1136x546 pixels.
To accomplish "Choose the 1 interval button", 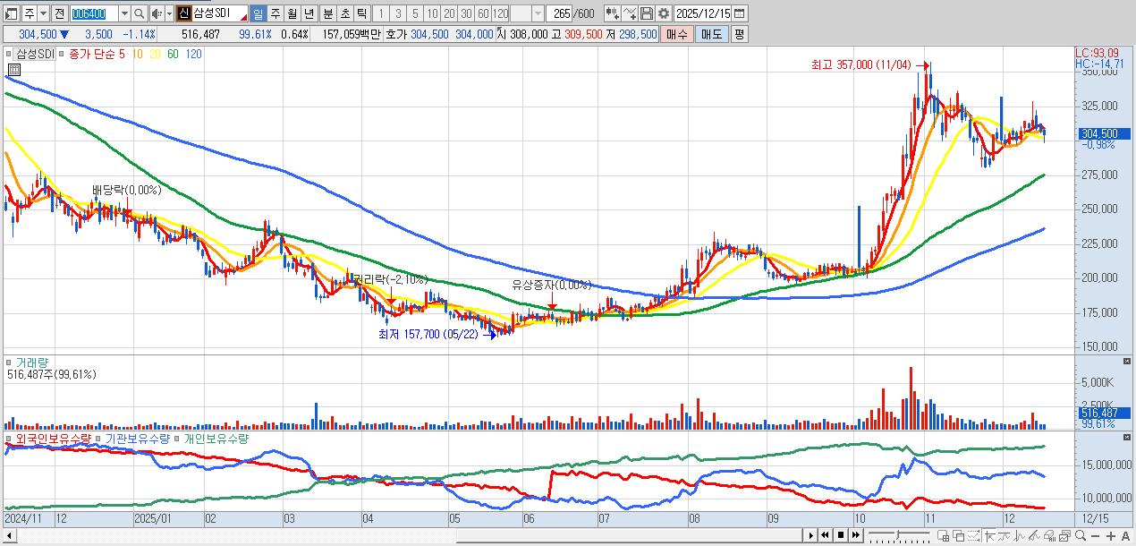I will pyautogui.click(x=380, y=13).
